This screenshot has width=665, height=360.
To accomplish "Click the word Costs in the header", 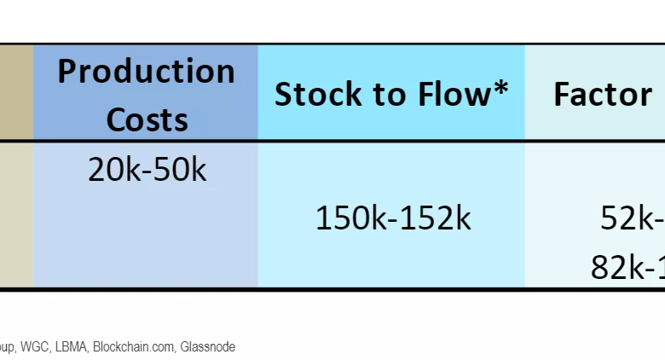I will (147, 119).
